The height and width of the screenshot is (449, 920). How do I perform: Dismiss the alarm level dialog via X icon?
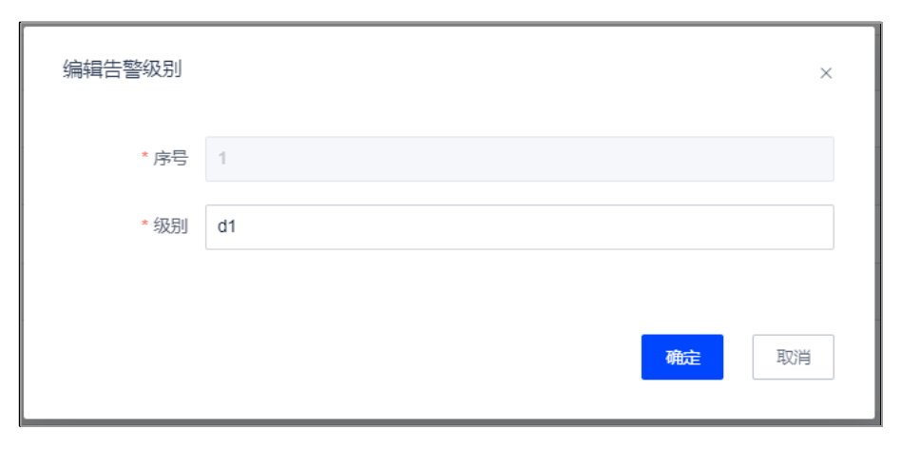pyautogui.click(x=826, y=73)
